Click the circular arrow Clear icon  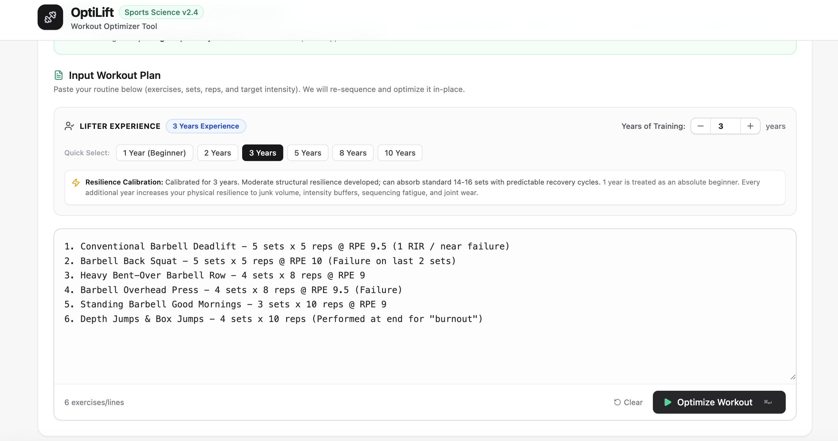tap(617, 402)
